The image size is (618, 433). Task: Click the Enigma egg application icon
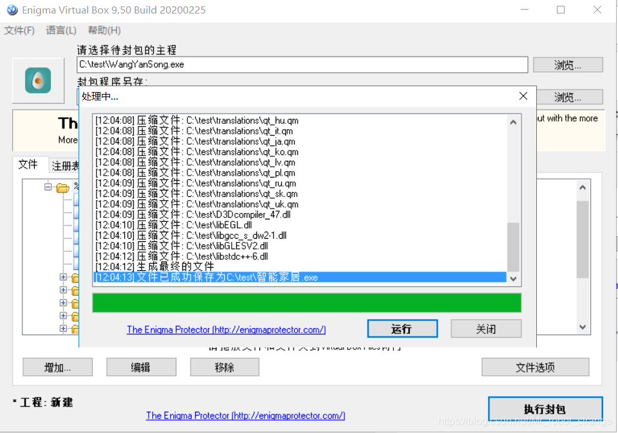38,80
